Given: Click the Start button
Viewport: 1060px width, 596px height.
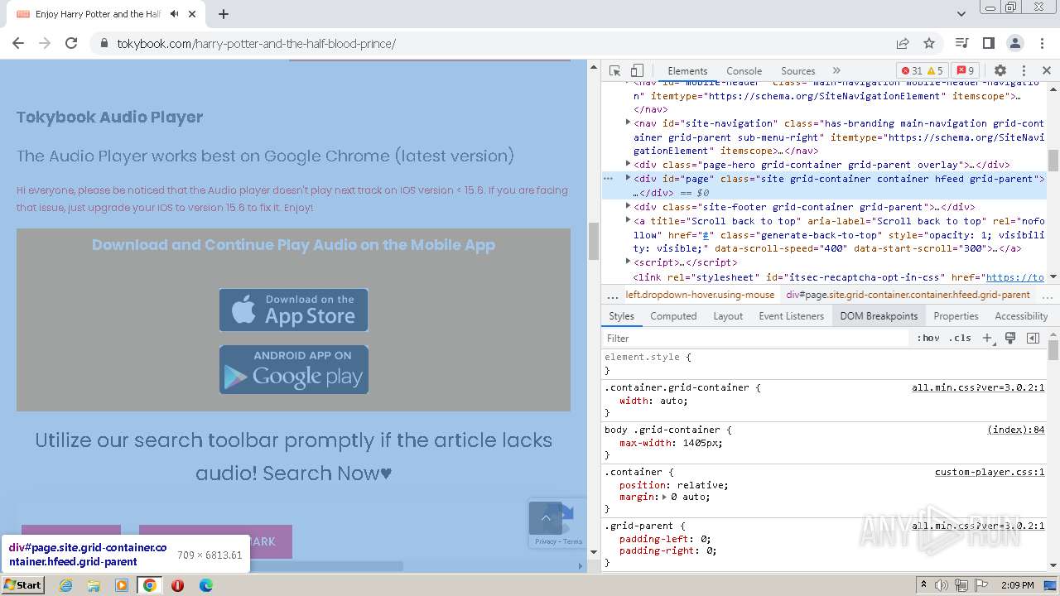Looking at the screenshot, I should [x=22, y=584].
